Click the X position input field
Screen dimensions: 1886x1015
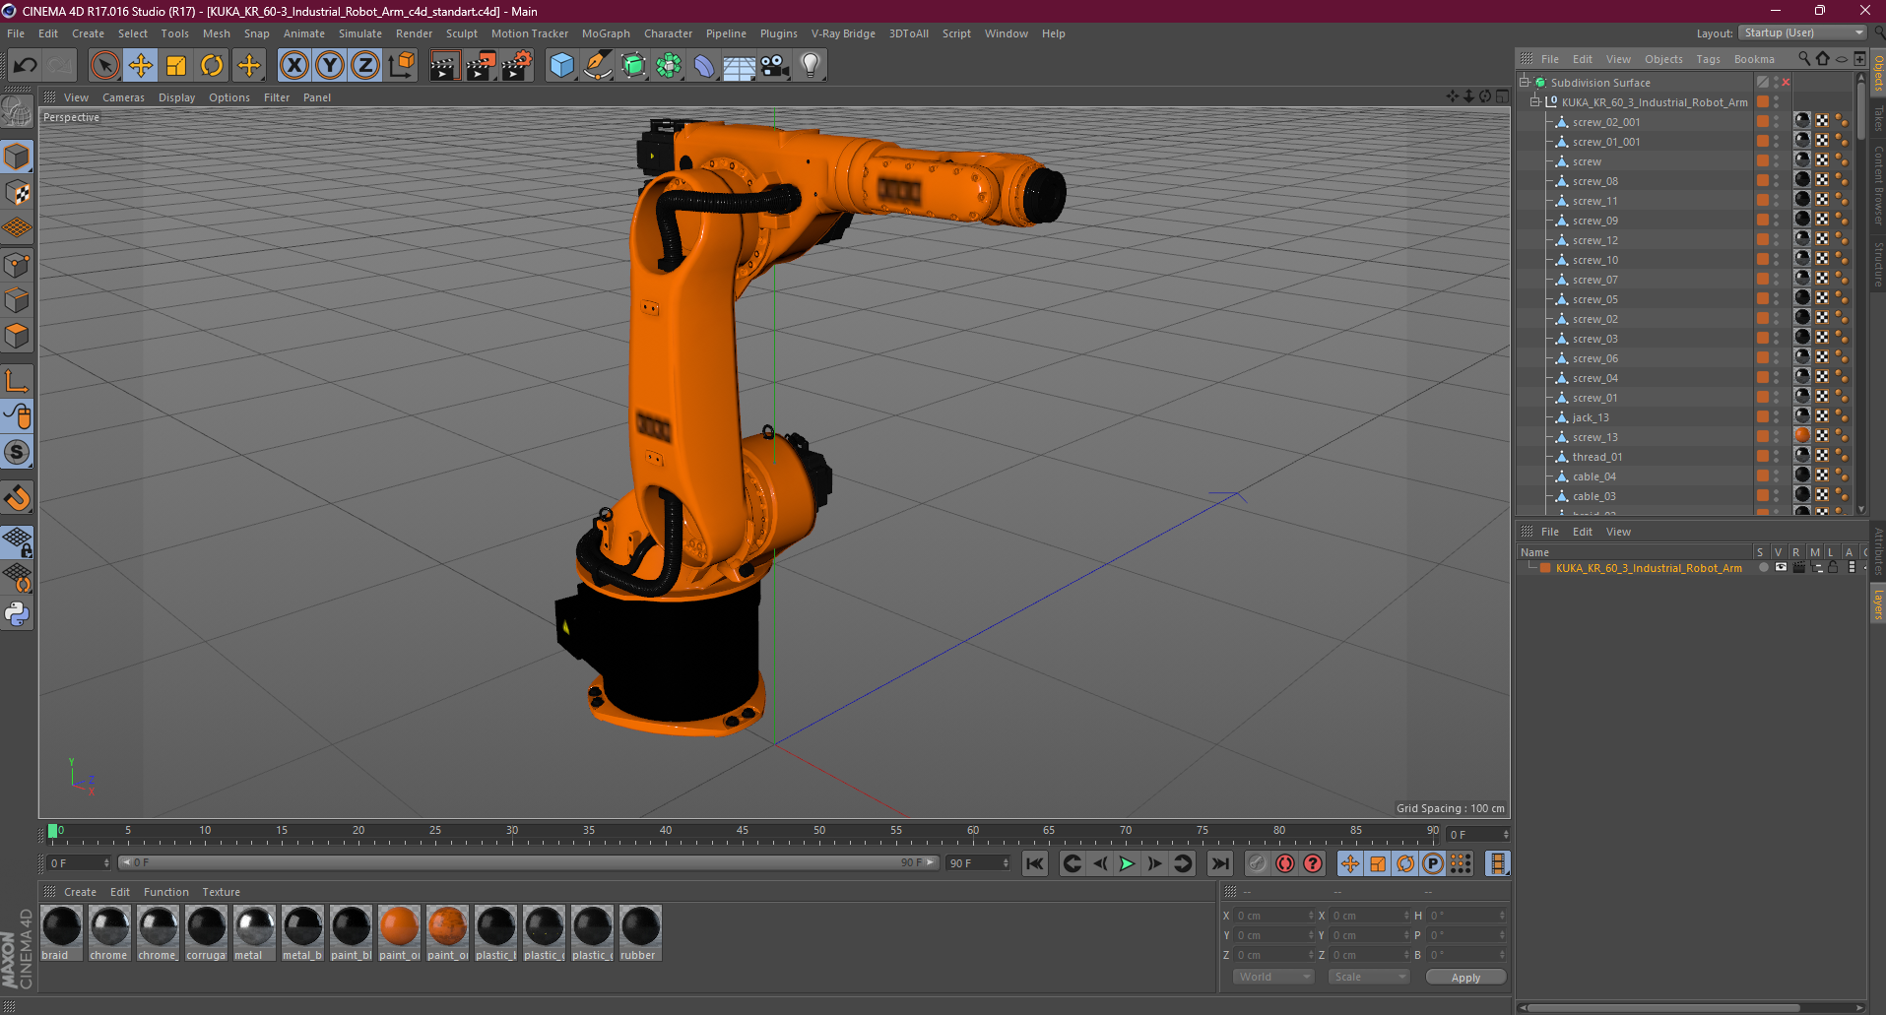[1273, 916]
